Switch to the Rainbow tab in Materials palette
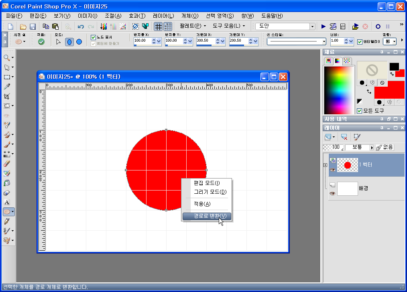This screenshot has width=407, height=292. coord(338,61)
